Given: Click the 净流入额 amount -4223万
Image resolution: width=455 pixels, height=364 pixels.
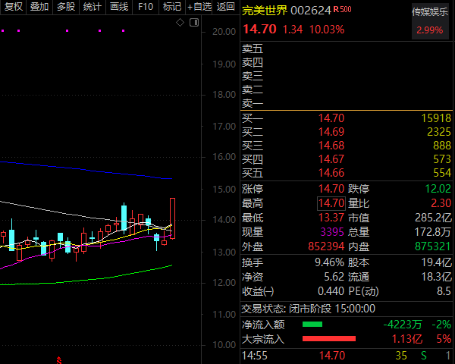Looking at the screenshot, I should coord(403,325).
